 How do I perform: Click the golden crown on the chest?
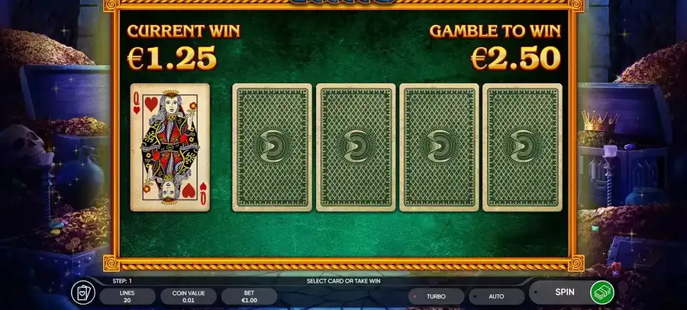pos(600,120)
